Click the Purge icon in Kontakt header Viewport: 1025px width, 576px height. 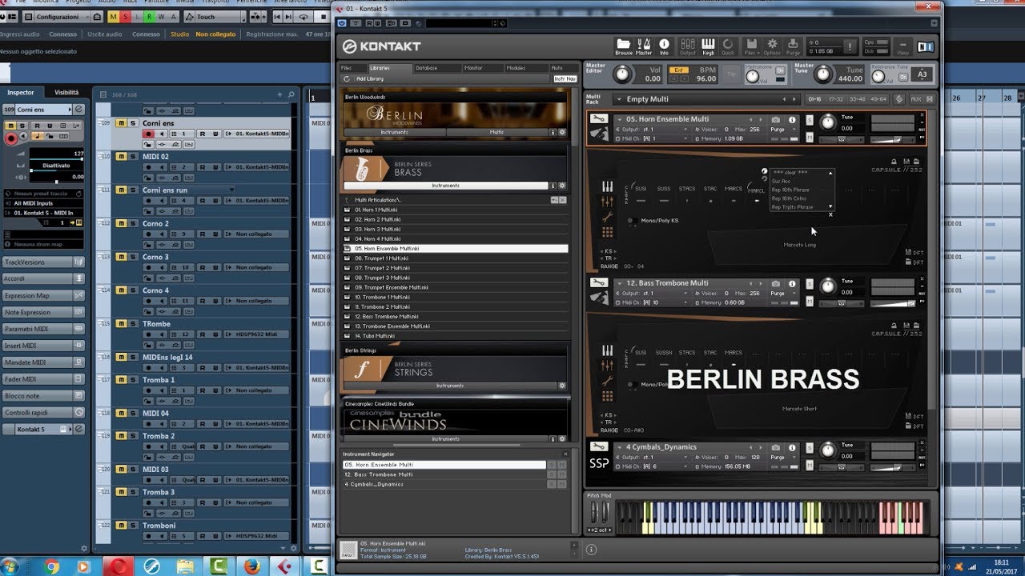[x=793, y=46]
